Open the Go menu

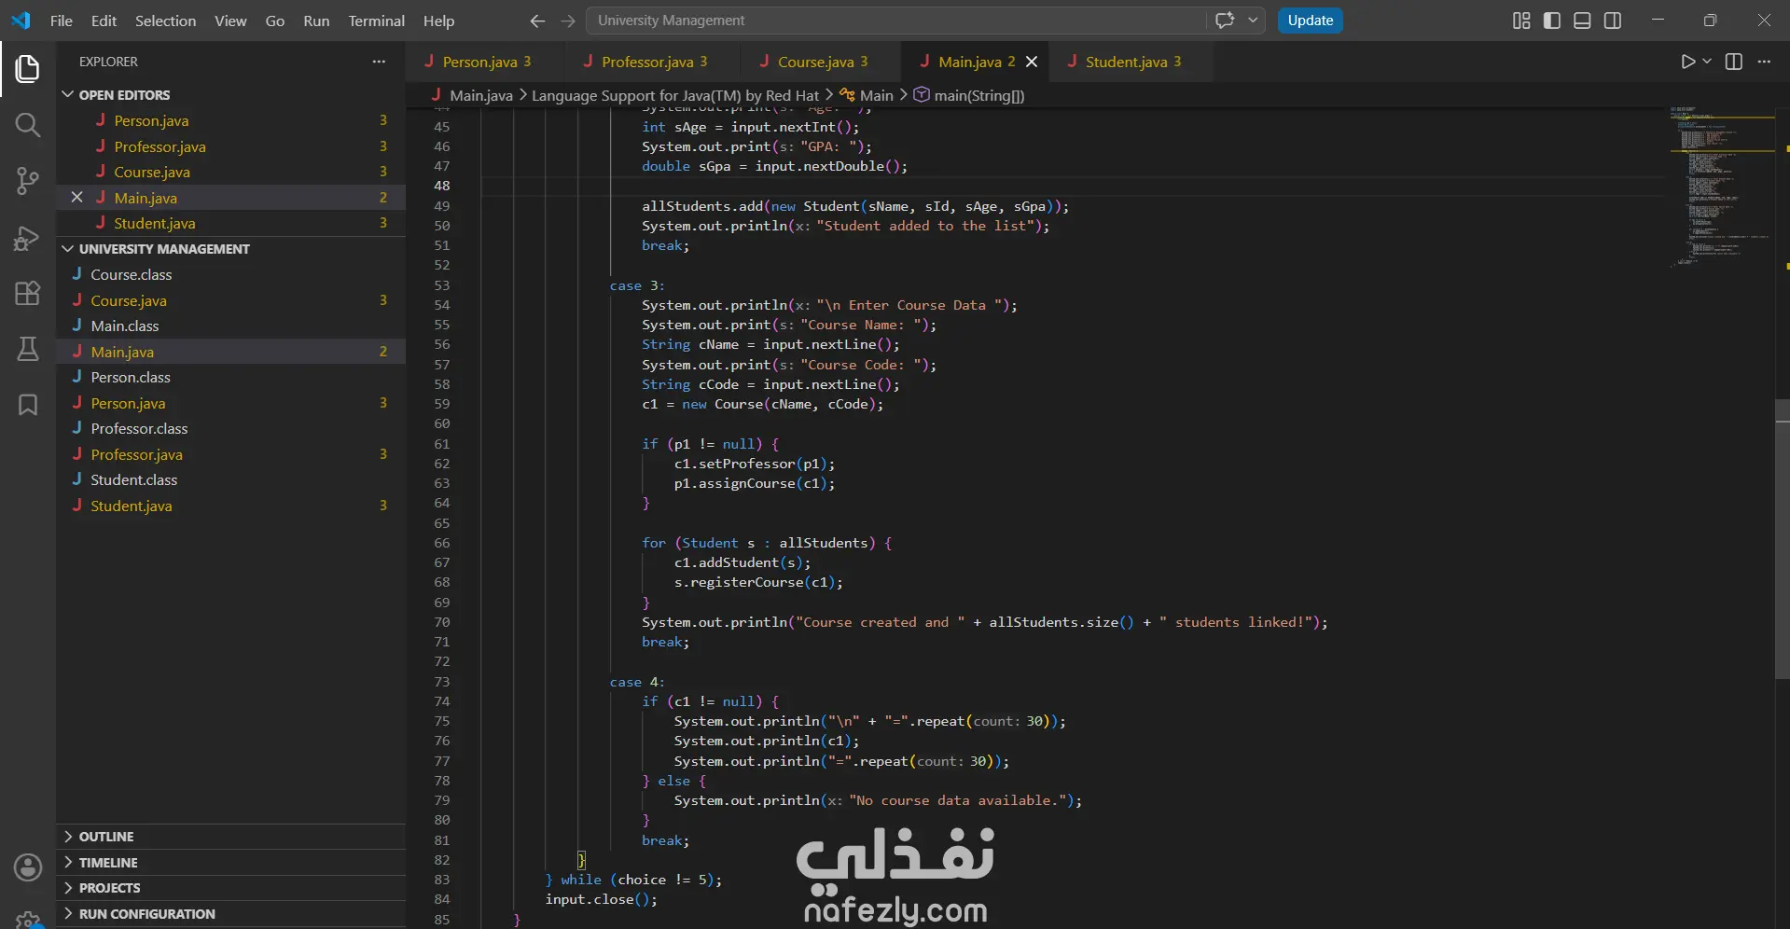pos(275,21)
